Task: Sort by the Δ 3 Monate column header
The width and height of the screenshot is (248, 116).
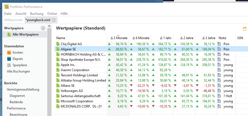Action: pos(118,38)
